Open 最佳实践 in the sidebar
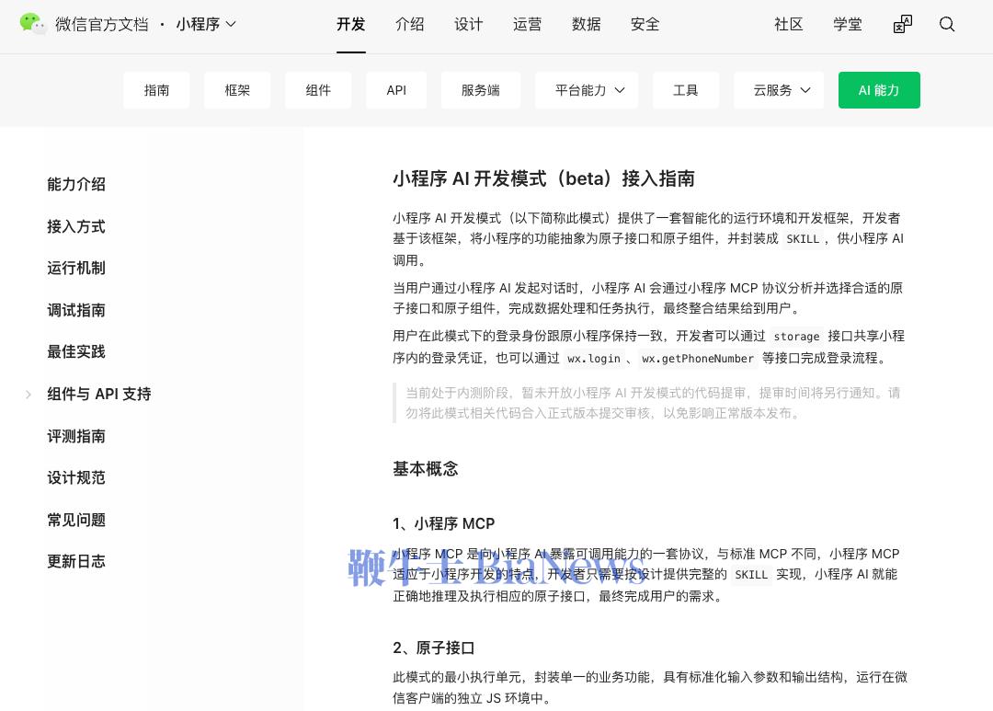The image size is (993, 711). [x=76, y=351]
